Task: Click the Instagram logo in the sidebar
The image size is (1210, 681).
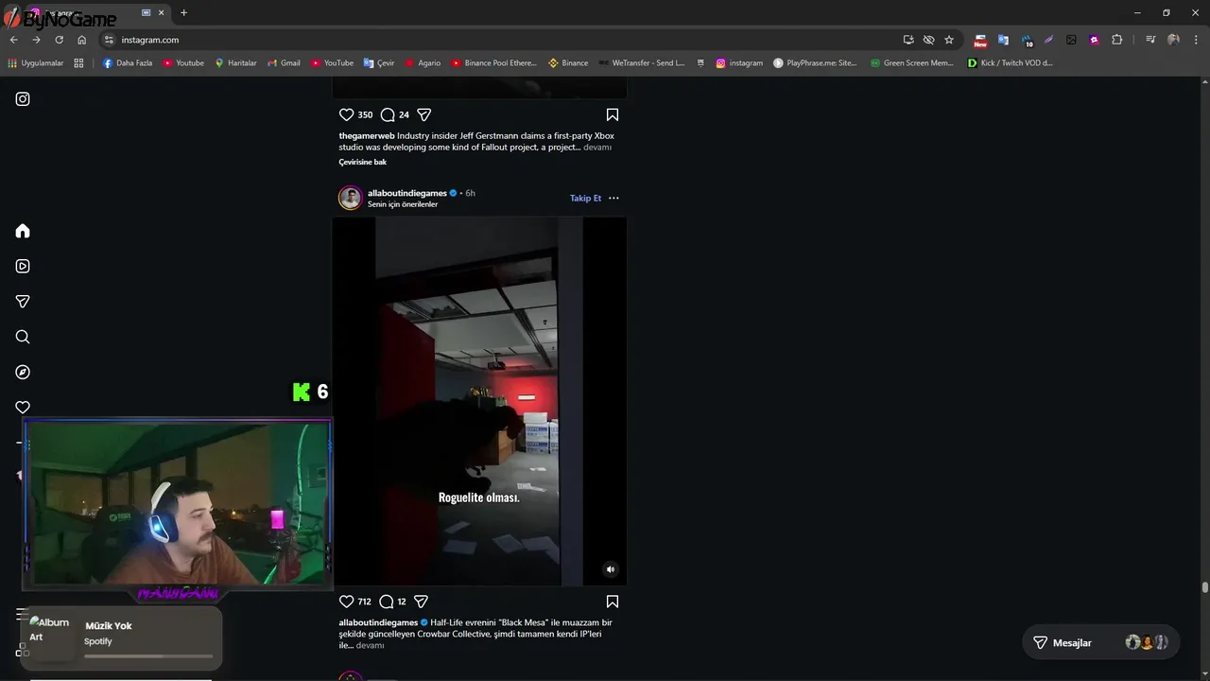Action: (23, 99)
